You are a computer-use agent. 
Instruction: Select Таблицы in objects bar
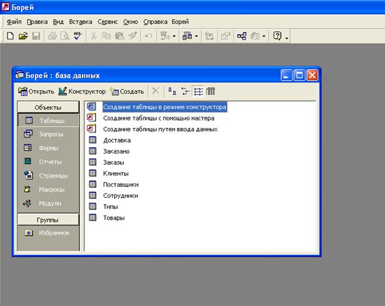point(48,121)
